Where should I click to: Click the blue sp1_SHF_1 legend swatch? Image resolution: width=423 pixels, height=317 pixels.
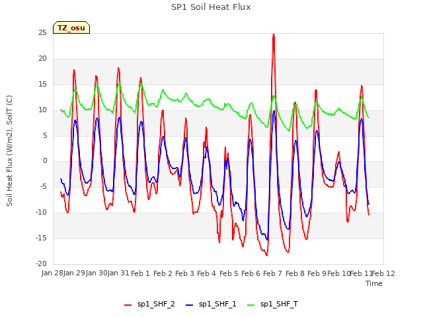pos(190,305)
